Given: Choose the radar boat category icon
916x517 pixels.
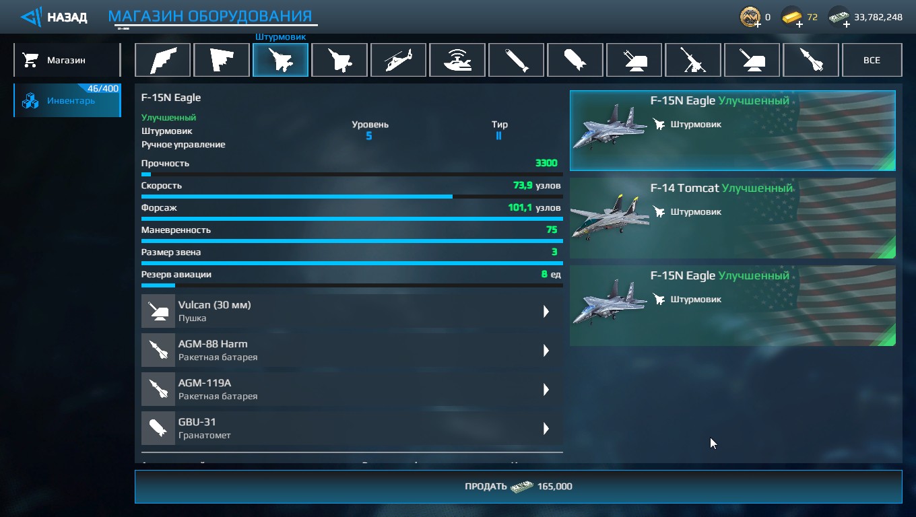Looking at the screenshot, I should click(x=457, y=60).
